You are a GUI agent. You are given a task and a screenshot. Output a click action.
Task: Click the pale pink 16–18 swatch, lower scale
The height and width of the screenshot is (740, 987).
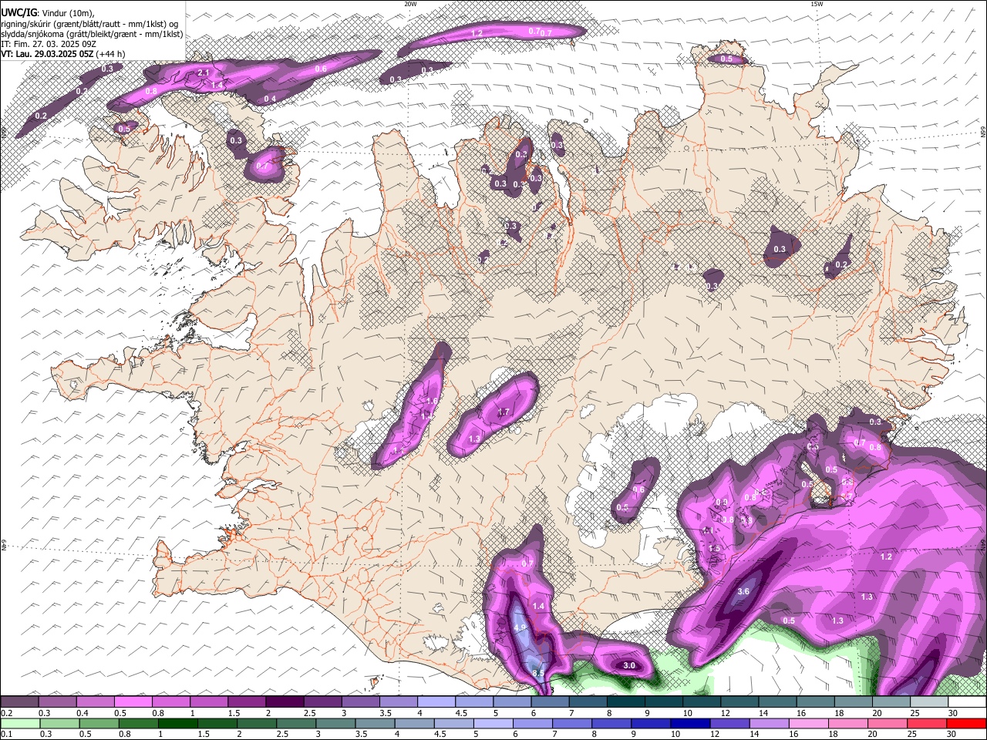click(x=807, y=723)
